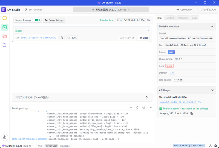Click the local server address in API Usage
This screenshot has height=148, width=219.
pyautogui.click(x=174, y=113)
